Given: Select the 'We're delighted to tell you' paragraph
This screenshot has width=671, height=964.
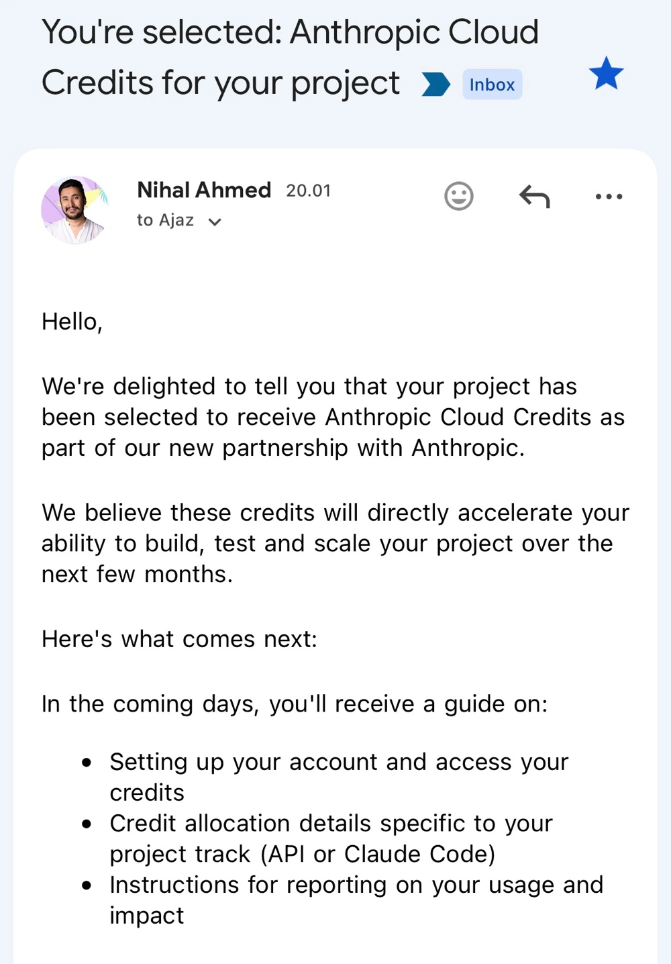Looking at the screenshot, I should [333, 417].
